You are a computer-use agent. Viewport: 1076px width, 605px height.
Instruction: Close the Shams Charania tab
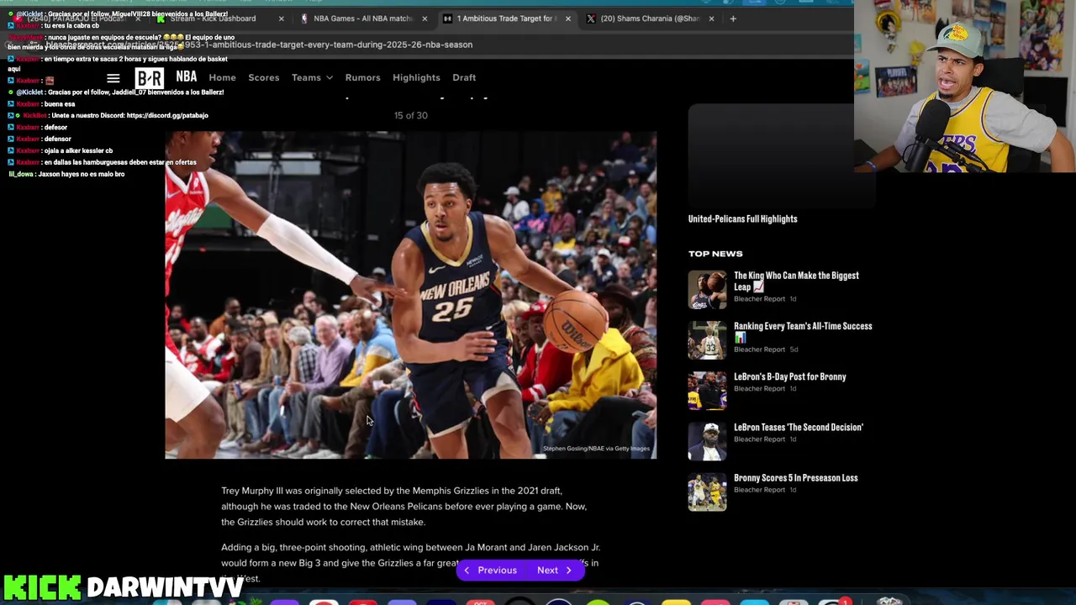tap(711, 18)
